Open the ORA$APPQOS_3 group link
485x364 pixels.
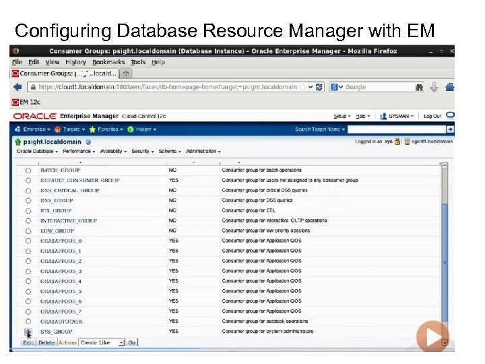tap(61, 272)
